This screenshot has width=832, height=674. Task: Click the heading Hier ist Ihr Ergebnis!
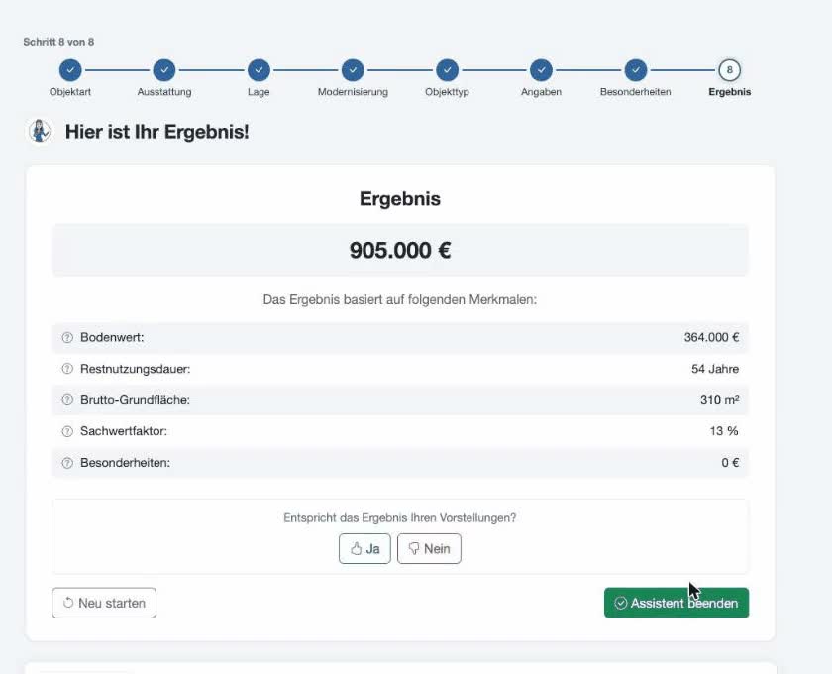(x=157, y=132)
